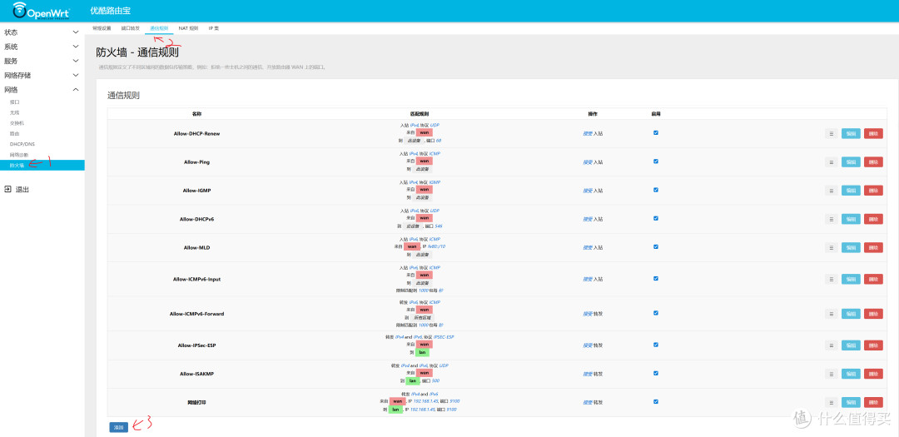The width and height of the screenshot is (899, 437).
Task: Edit the Allow-DHCP-Renew rule
Action: 851,134
